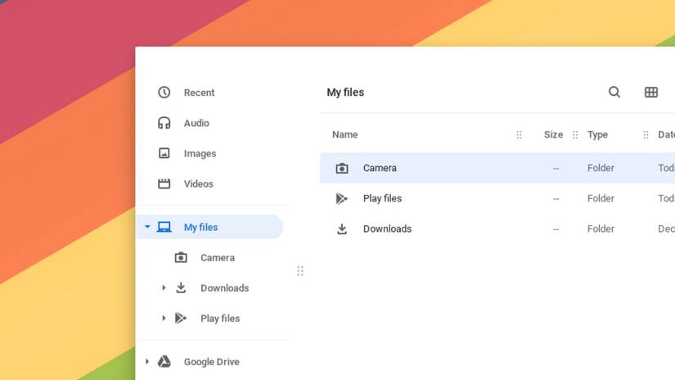
Task: Click the Folder type of Downloads row
Action: click(601, 228)
